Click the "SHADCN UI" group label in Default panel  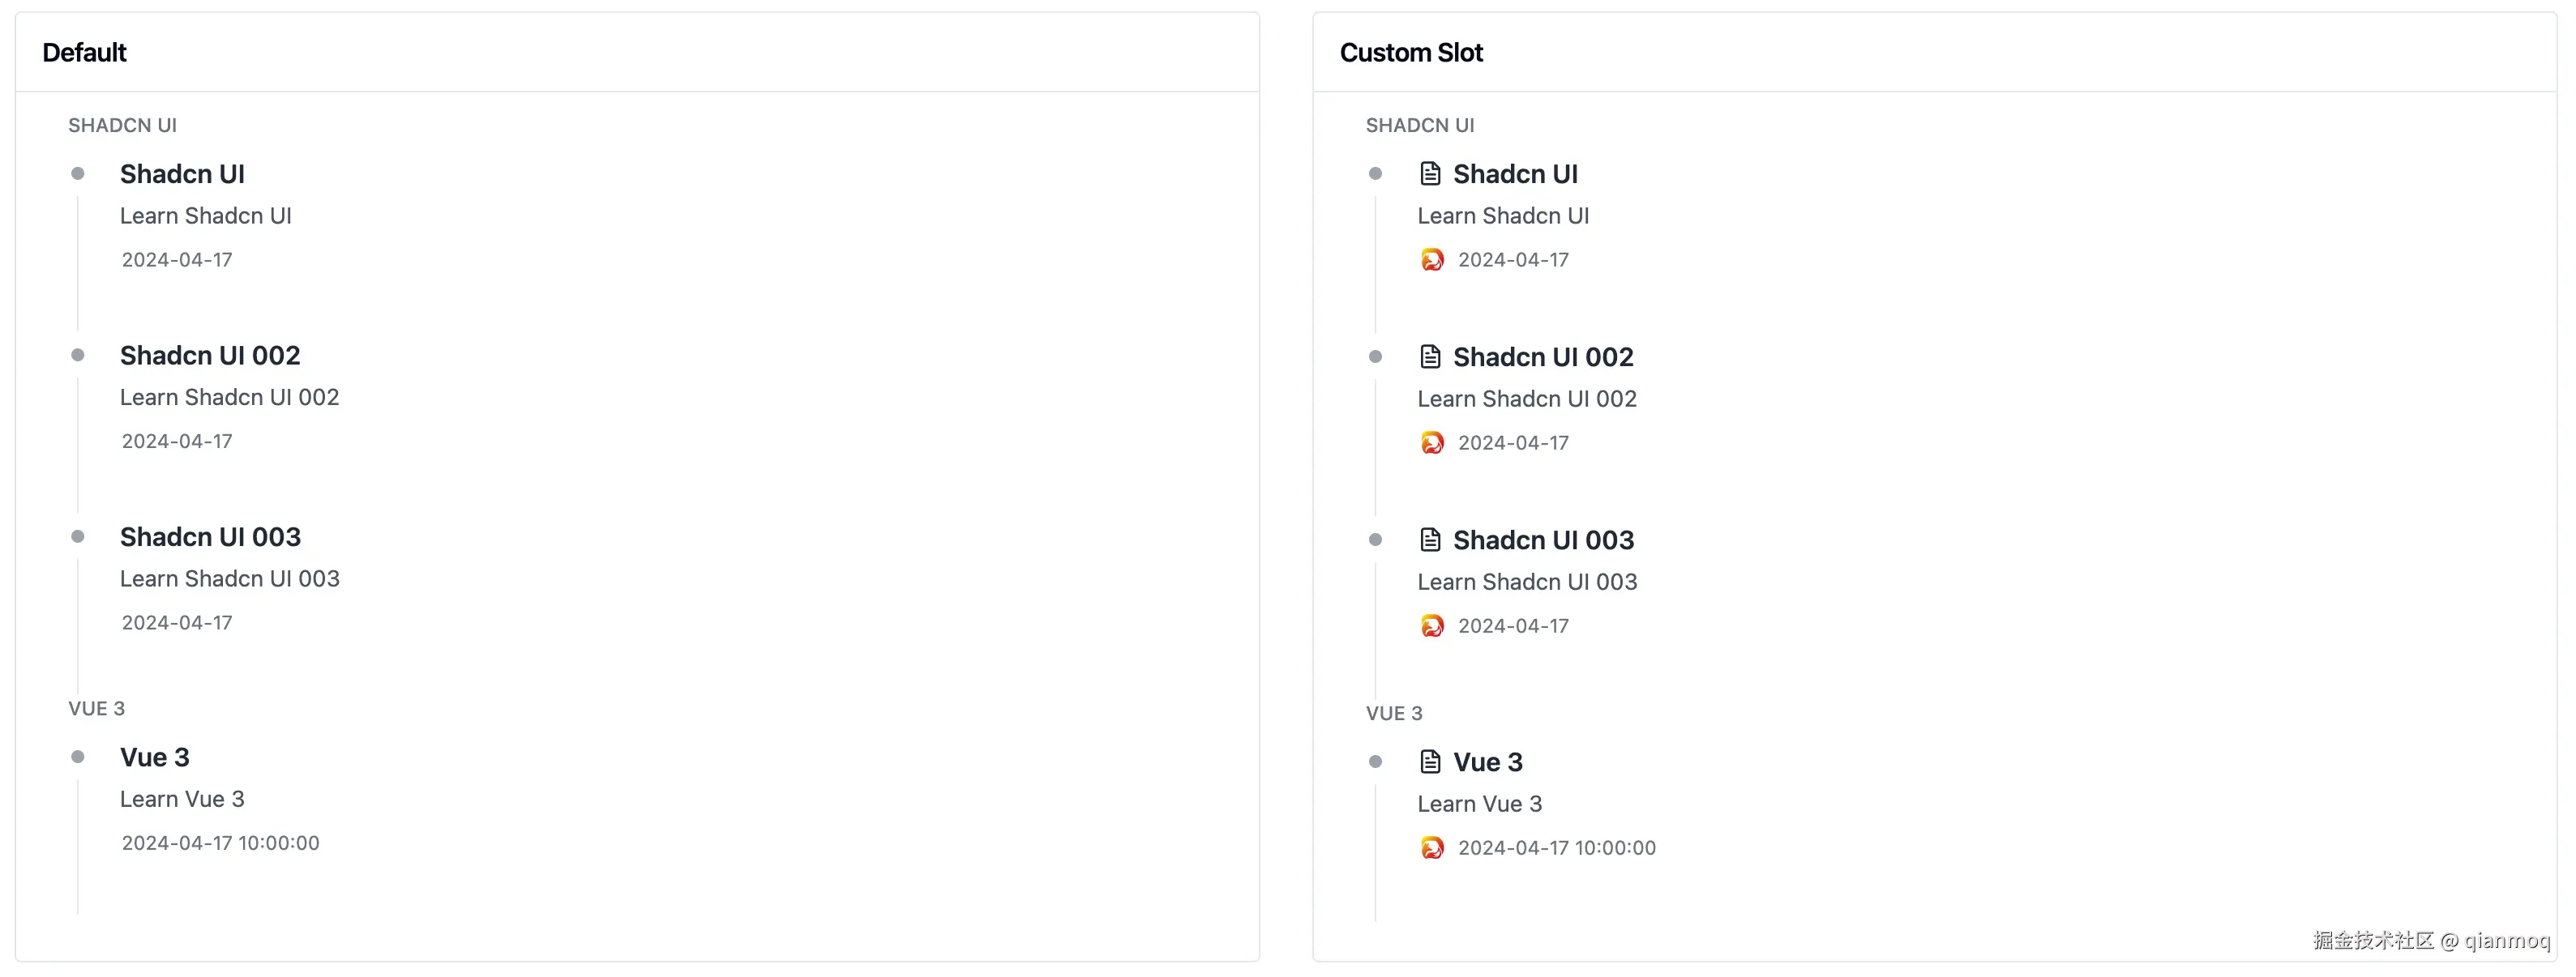[122, 125]
